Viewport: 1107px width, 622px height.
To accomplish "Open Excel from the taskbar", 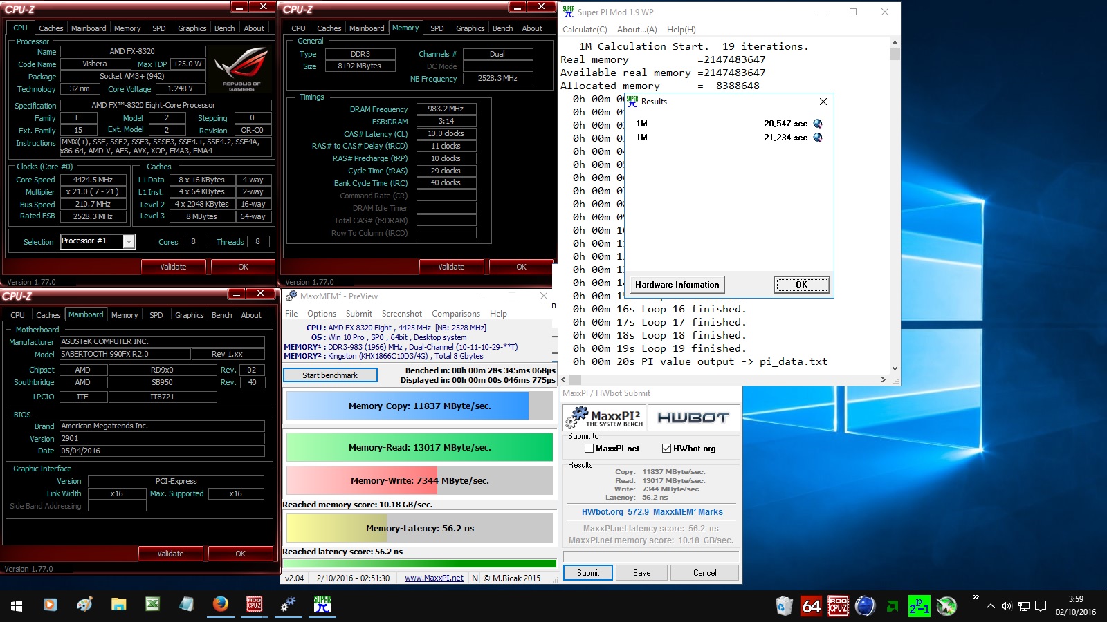I will click(152, 605).
